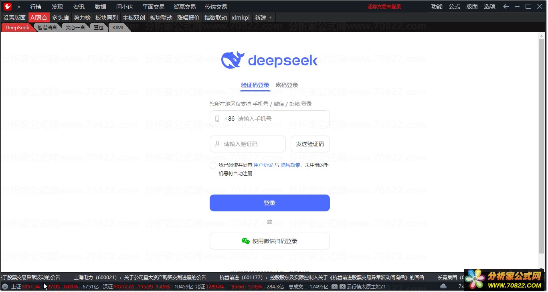The height and width of the screenshot is (292, 548).
Task: Switch to the 主板双创 layout tab
Action: (x=134, y=18)
